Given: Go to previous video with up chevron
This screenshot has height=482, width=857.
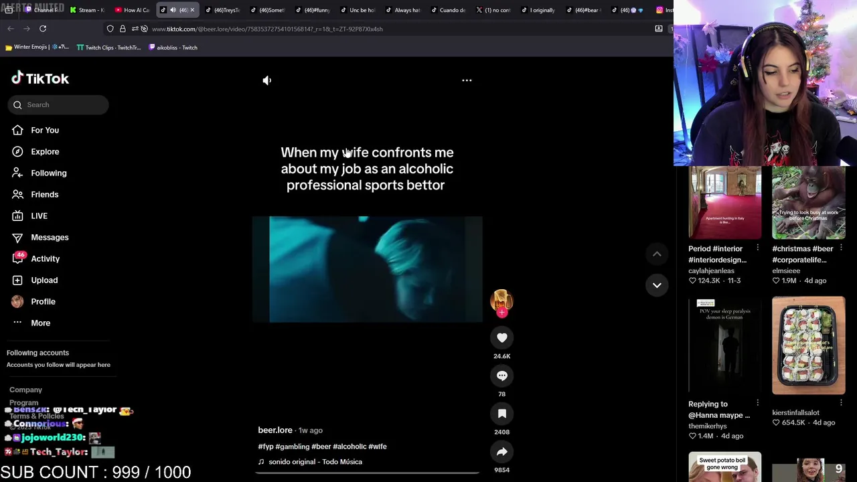Looking at the screenshot, I should point(657,254).
